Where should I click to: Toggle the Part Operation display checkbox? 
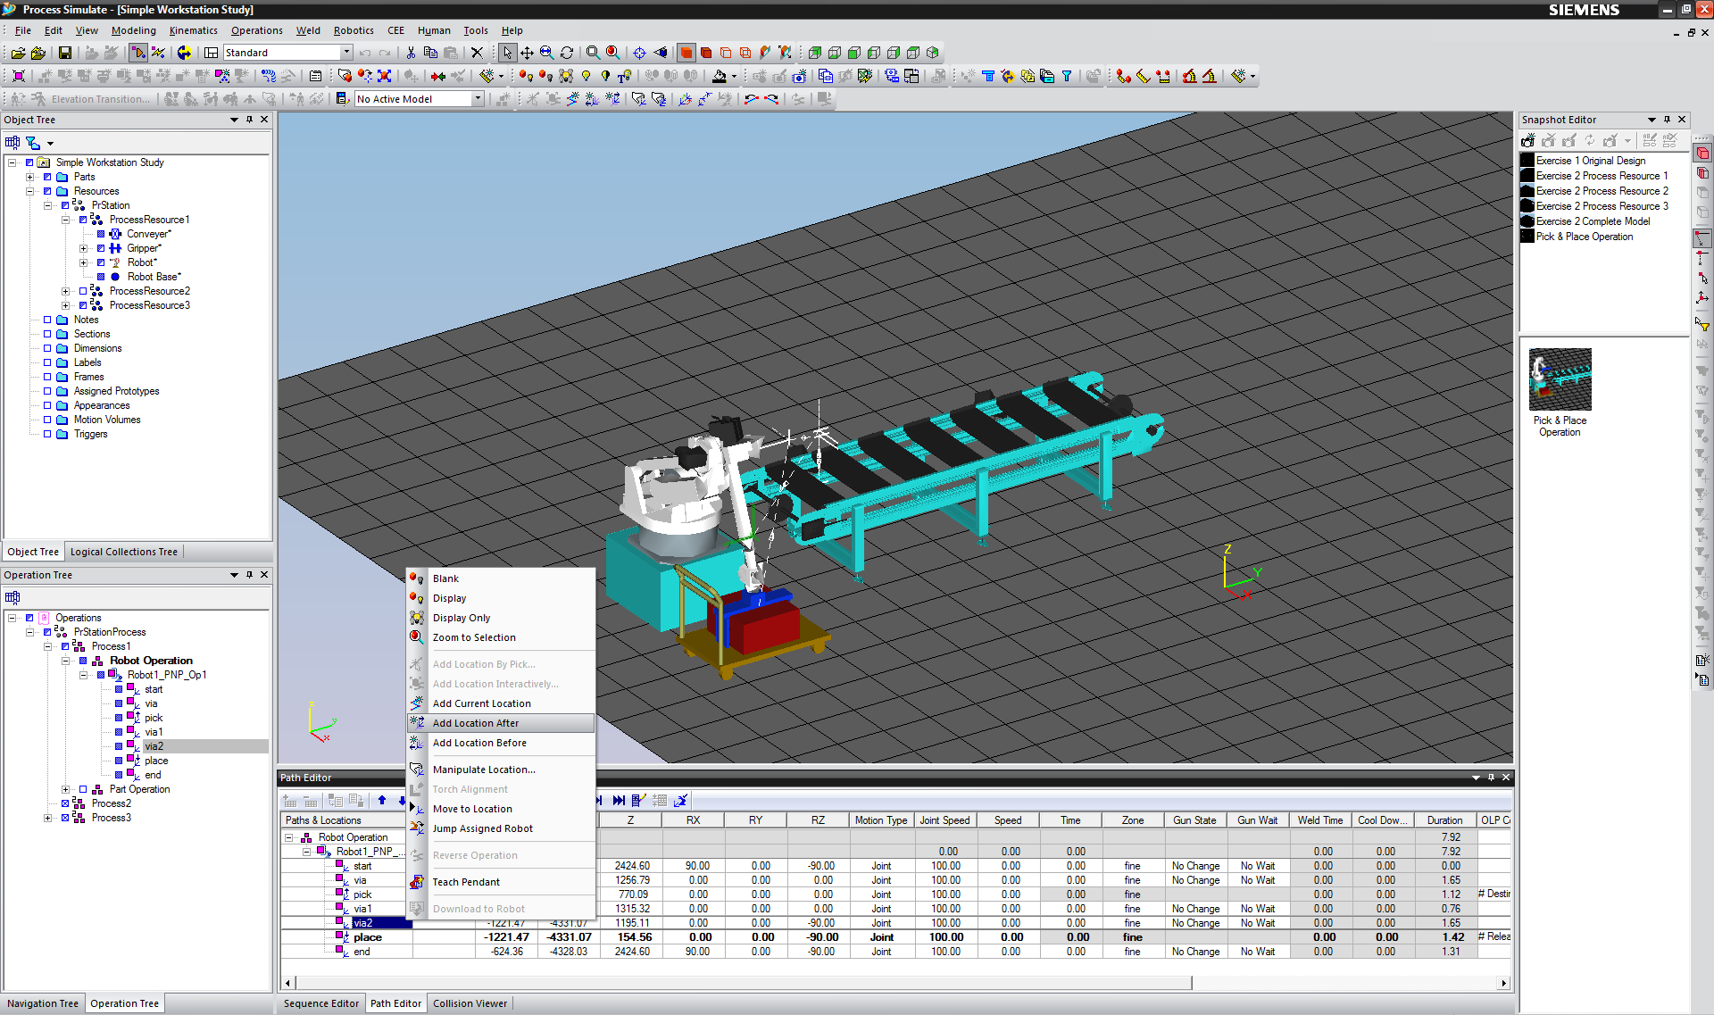coord(83,789)
